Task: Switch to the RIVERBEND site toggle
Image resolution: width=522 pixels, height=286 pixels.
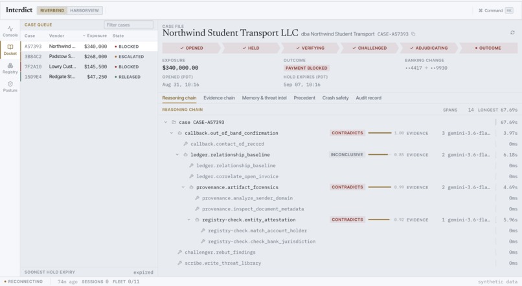Action: point(52,10)
